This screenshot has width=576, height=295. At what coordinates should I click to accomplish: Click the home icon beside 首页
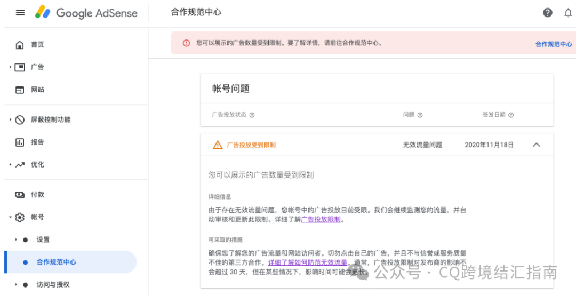pos(20,45)
